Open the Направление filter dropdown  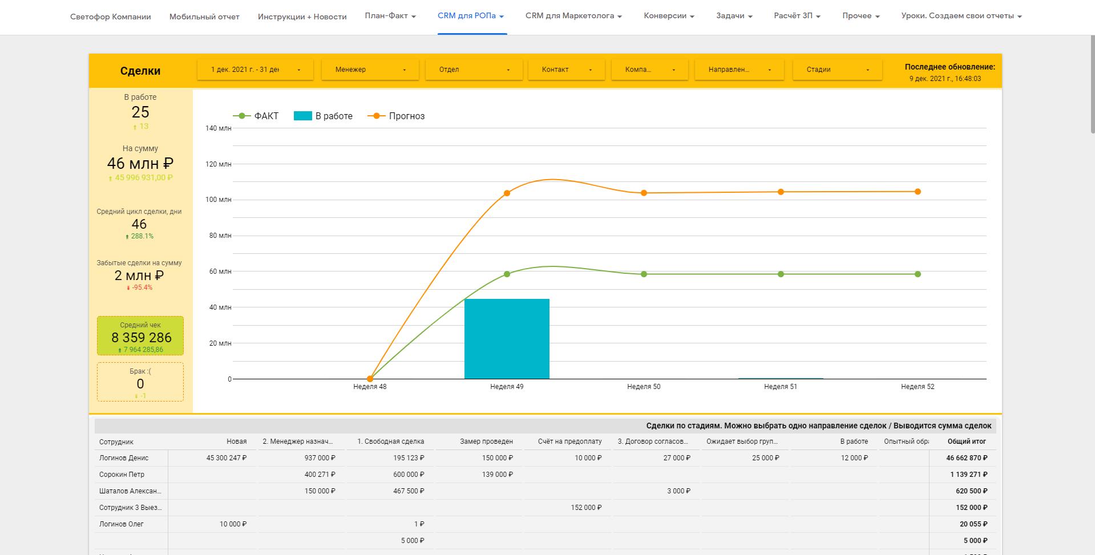click(739, 70)
